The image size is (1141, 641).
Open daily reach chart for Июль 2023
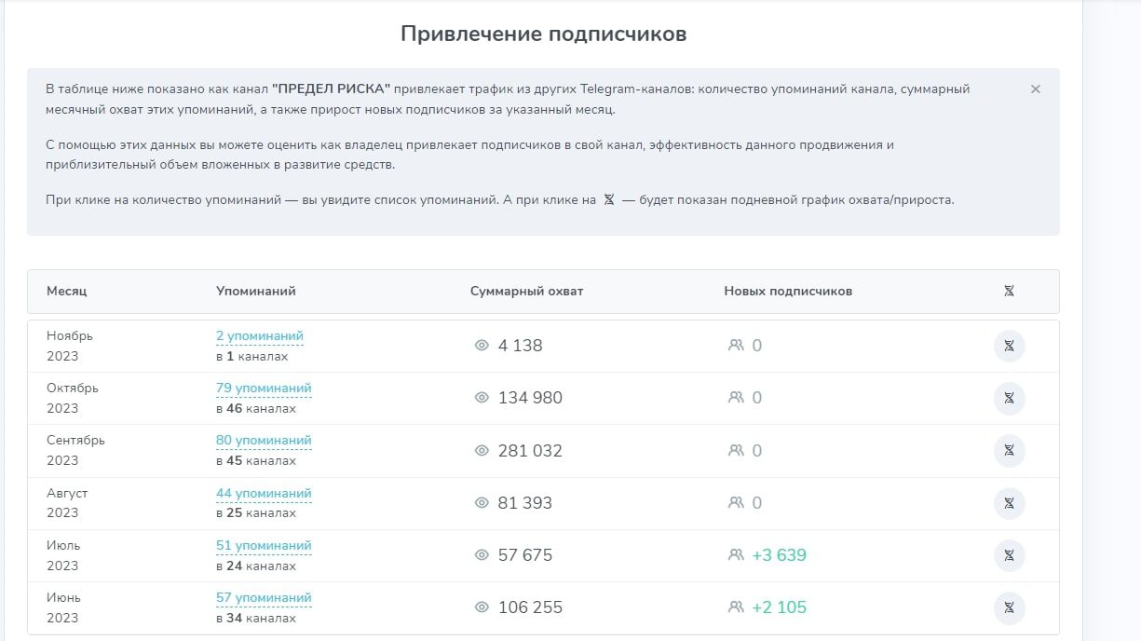click(x=1010, y=555)
